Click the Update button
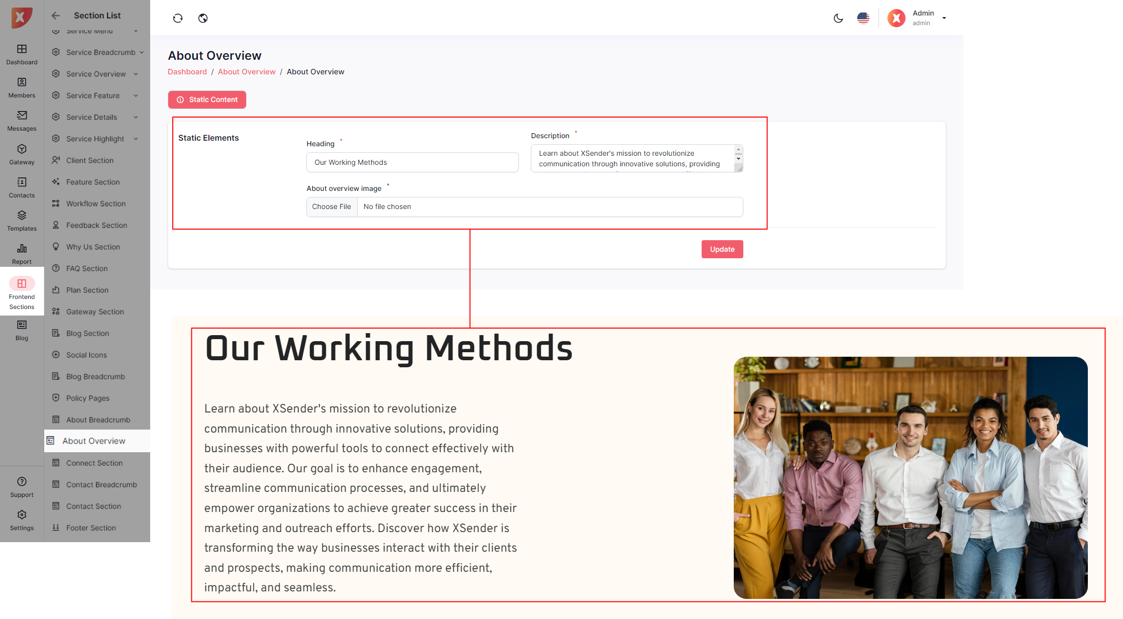The image size is (1123, 619). (722, 249)
